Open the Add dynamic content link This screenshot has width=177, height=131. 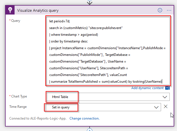coord(147,88)
